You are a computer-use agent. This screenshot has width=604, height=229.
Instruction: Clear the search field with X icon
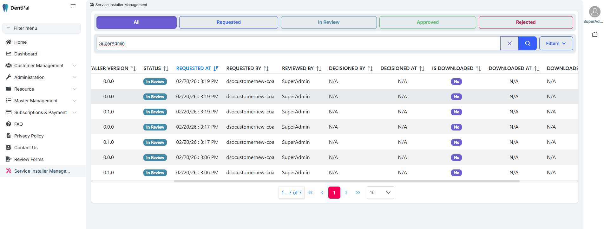(509, 43)
